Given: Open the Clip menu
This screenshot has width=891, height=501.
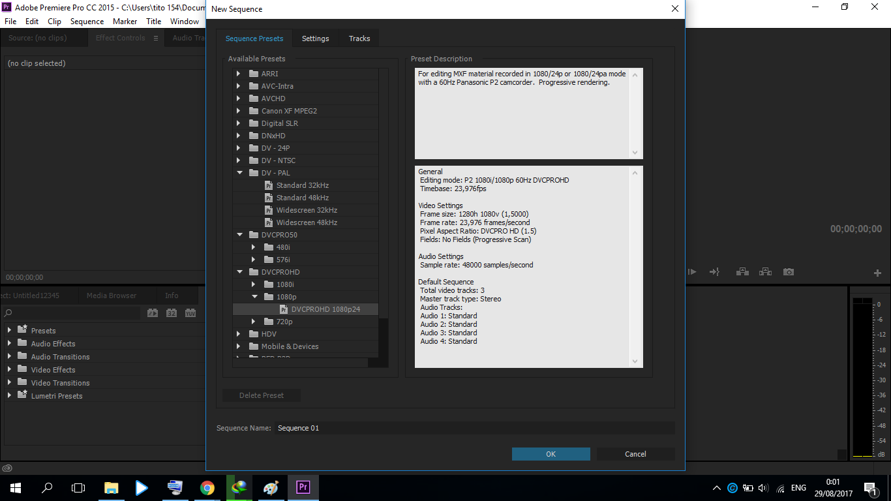Looking at the screenshot, I should point(55,22).
